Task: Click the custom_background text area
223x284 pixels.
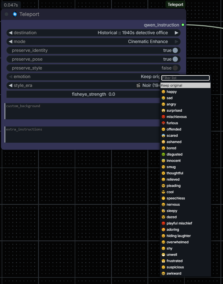Action: pos(82,111)
